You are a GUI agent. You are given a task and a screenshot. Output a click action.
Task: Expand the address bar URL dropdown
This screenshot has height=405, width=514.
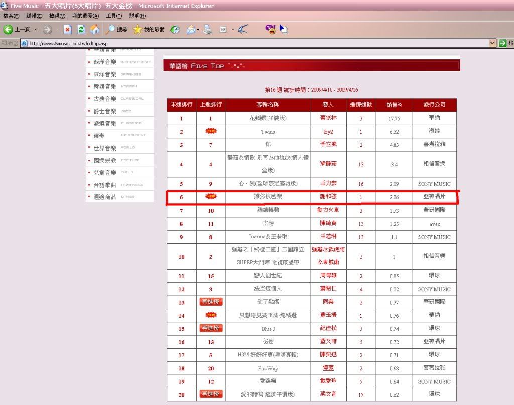point(492,43)
